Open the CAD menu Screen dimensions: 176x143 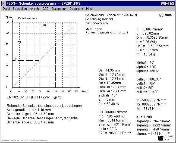[x=45, y=9]
